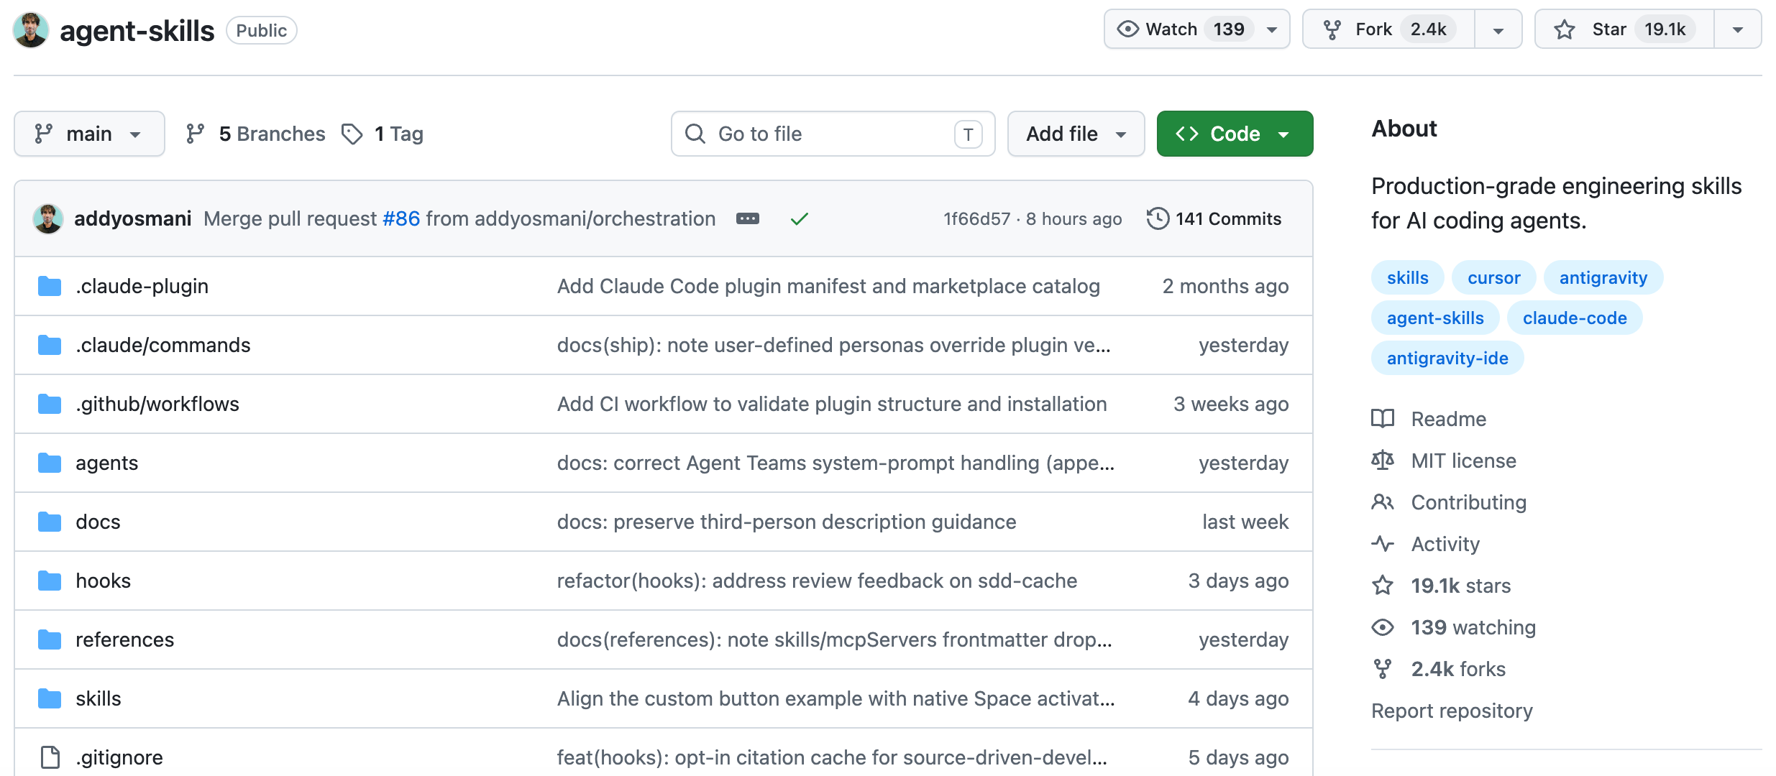Open the hooks folder icon

pyautogui.click(x=50, y=581)
